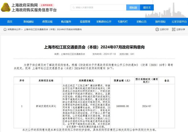The height and width of the screenshot is (132, 188).
Task: Open the 新闻通知 menu item
Action: [x=28, y=22]
